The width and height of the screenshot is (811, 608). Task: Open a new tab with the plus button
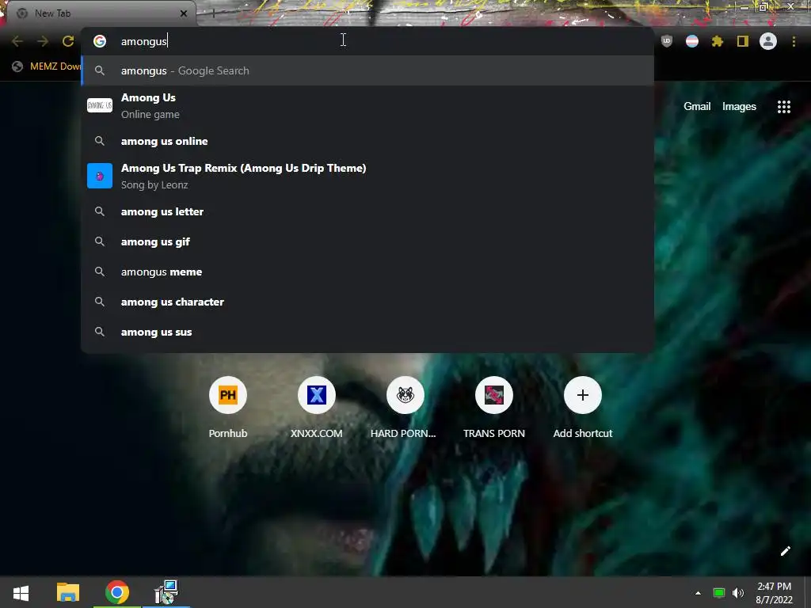click(x=213, y=13)
